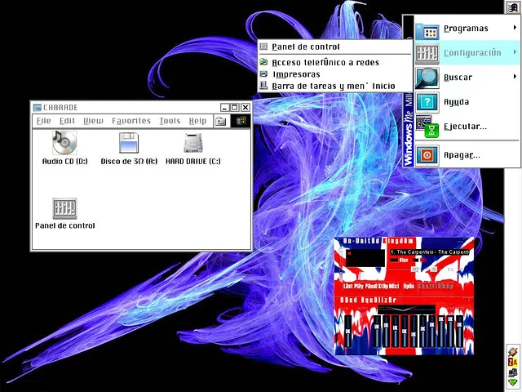522x392 pixels.
Task: Click the Start button with Windows flag
Action: click(x=513, y=7)
